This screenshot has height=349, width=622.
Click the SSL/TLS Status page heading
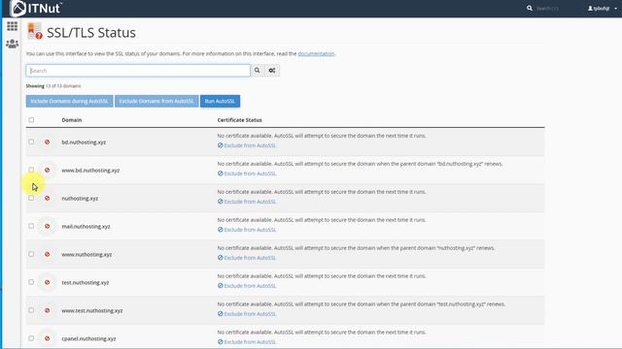click(x=91, y=32)
